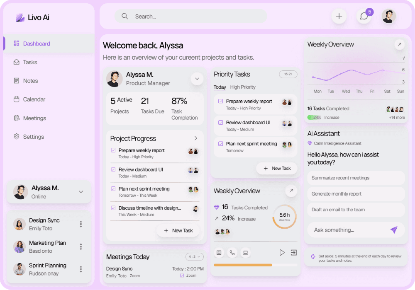Click the diamond icon beside 16 Tasks Completed
The width and height of the screenshot is (415, 290).
pyautogui.click(x=217, y=207)
